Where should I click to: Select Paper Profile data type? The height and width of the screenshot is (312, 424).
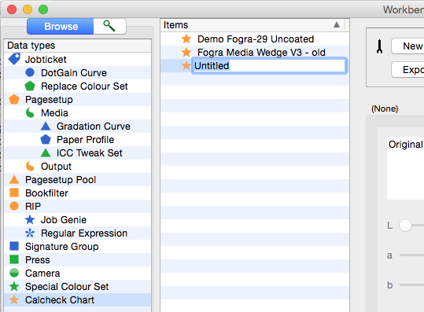click(x=78, y=139)
